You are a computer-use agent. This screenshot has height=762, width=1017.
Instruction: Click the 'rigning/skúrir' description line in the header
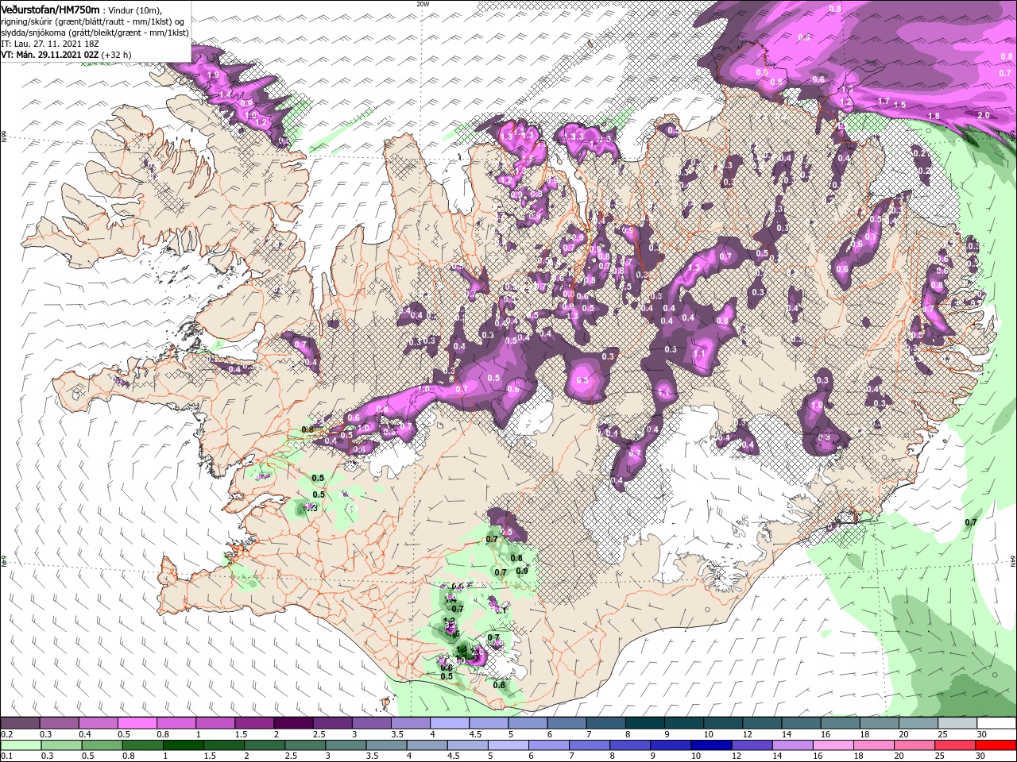click(92, 21)
